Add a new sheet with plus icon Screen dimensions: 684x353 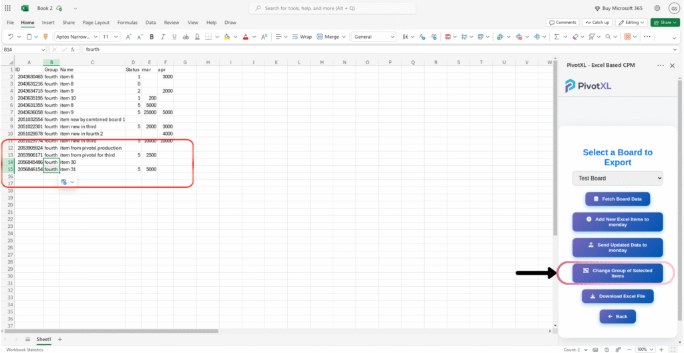pyautogui.click(x=60, y=340)
